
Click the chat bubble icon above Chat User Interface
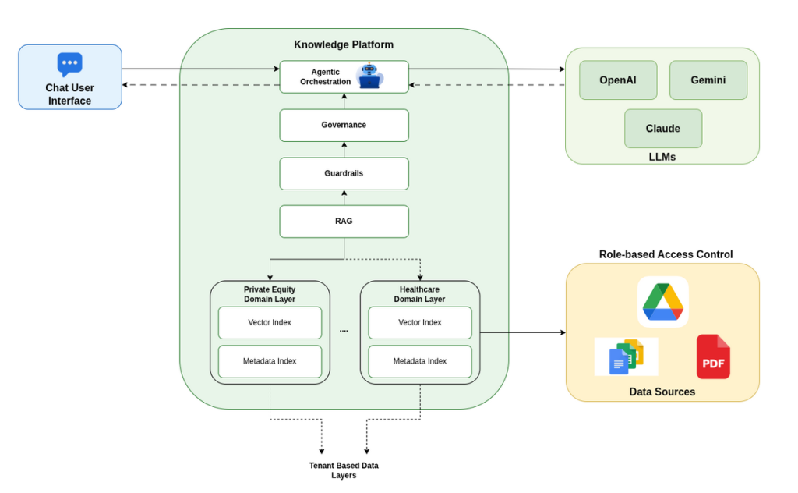[x=69, y=64]
